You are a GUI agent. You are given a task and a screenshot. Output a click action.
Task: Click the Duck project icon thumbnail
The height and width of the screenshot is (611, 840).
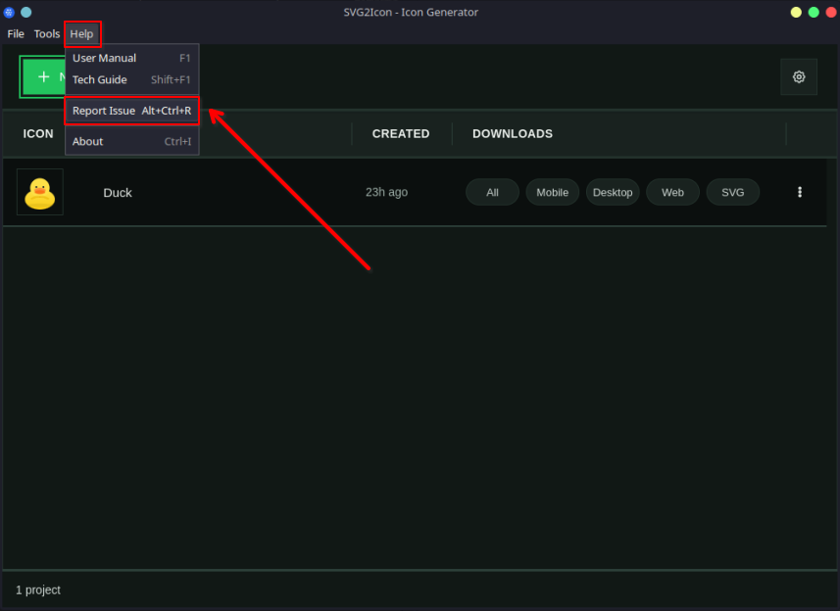coord(39,192)
